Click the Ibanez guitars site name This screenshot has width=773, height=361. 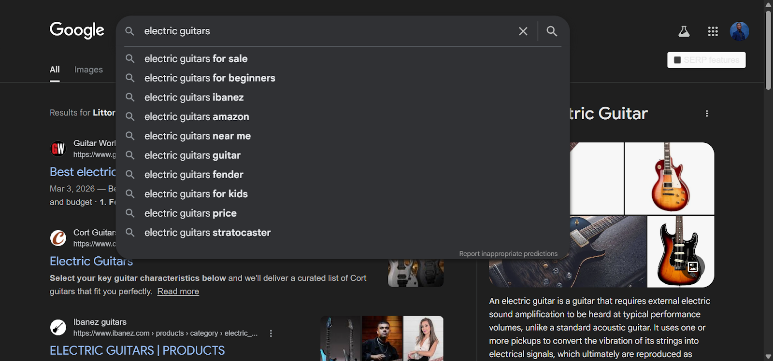(x=100, y=322)
